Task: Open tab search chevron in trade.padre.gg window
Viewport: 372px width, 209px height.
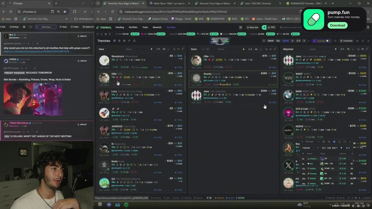Action: [x=98, y=3]
